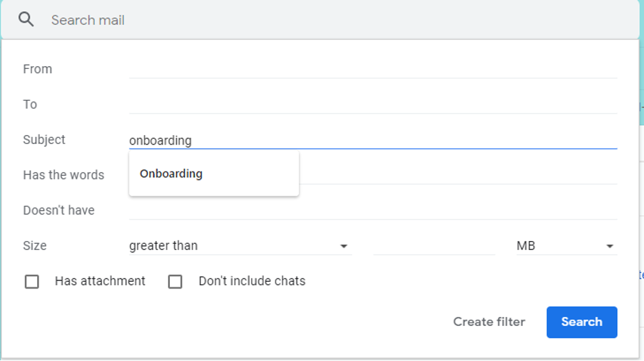Click the Subject field label
Image resolution: width=644 pixels, height=361 pixels.
[x=44, y=140]
